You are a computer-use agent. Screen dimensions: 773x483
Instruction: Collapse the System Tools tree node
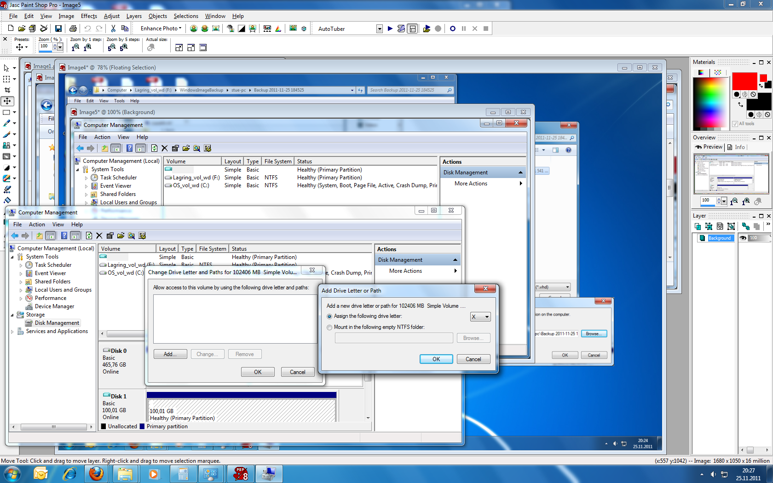(x=12, y=257)
